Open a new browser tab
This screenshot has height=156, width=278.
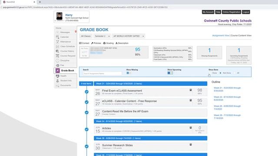[x=40, y=2]
